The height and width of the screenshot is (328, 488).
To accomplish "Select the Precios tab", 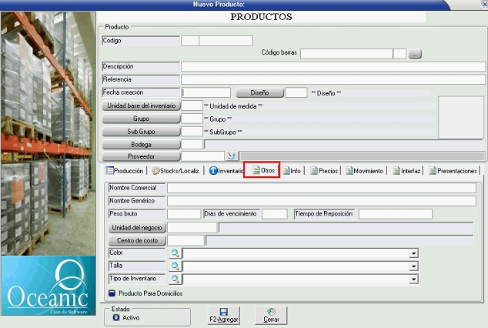I will pyautogui.click(x=325, y=171).
